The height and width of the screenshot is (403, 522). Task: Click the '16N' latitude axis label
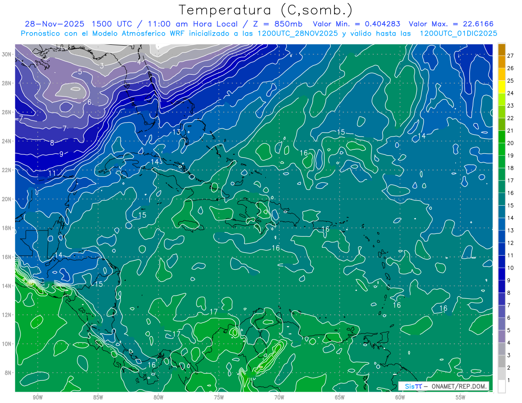pyautogui.click(x=7, y=257)
